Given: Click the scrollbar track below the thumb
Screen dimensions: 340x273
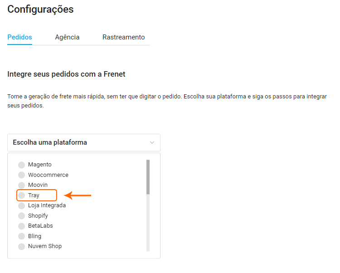Looking at the screenshot, I should pos(148,222).
